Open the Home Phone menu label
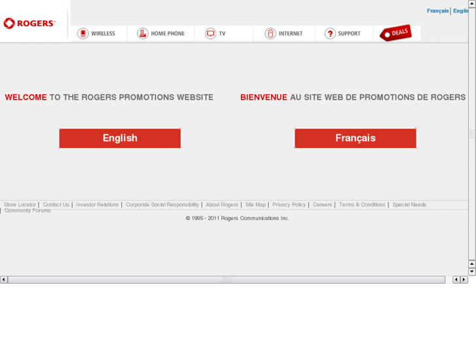The image size is (476, 357). coord(168,33)
